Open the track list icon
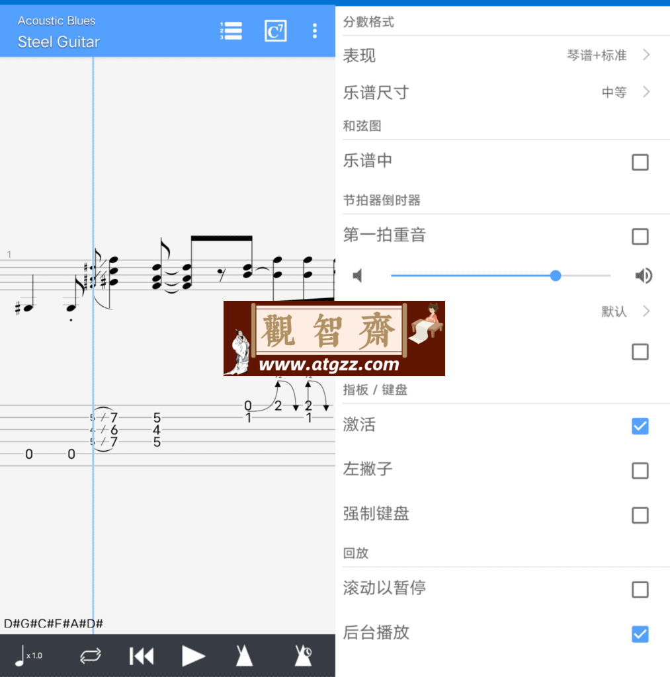 231,31
